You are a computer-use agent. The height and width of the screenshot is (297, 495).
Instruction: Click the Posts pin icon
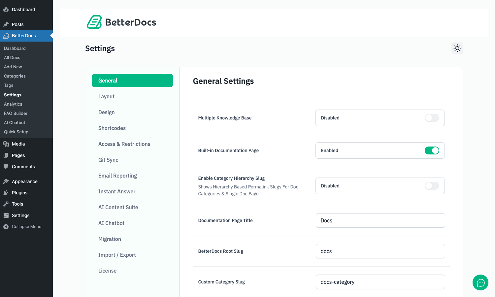6,24
